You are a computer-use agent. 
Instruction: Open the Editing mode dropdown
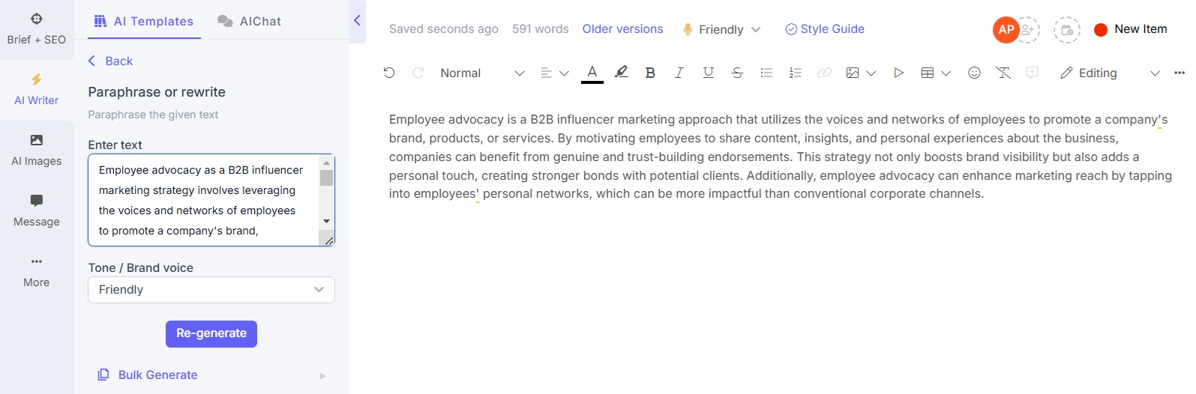coord(1110,73)
